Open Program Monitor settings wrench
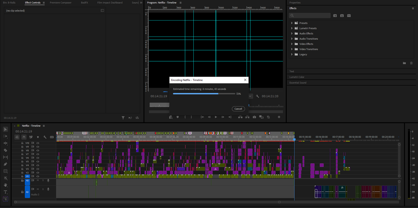 click(x=257, y=96)
